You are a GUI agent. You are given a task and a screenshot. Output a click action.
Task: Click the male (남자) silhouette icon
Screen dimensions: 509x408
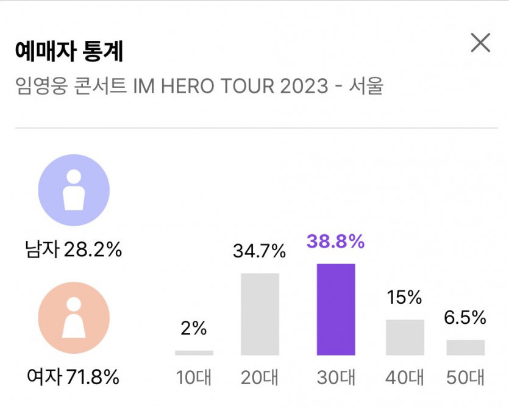[74, 190]
